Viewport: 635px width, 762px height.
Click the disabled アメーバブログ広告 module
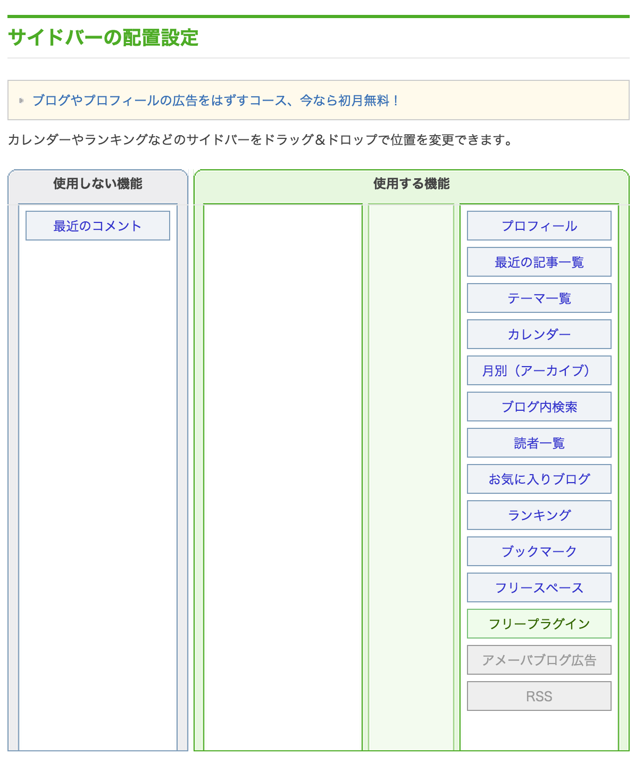539,660
